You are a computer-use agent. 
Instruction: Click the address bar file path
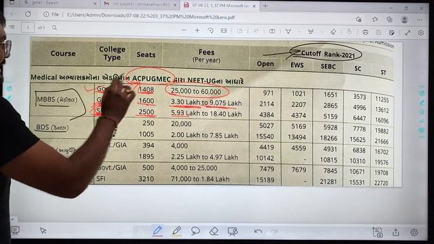click(151, 16)
